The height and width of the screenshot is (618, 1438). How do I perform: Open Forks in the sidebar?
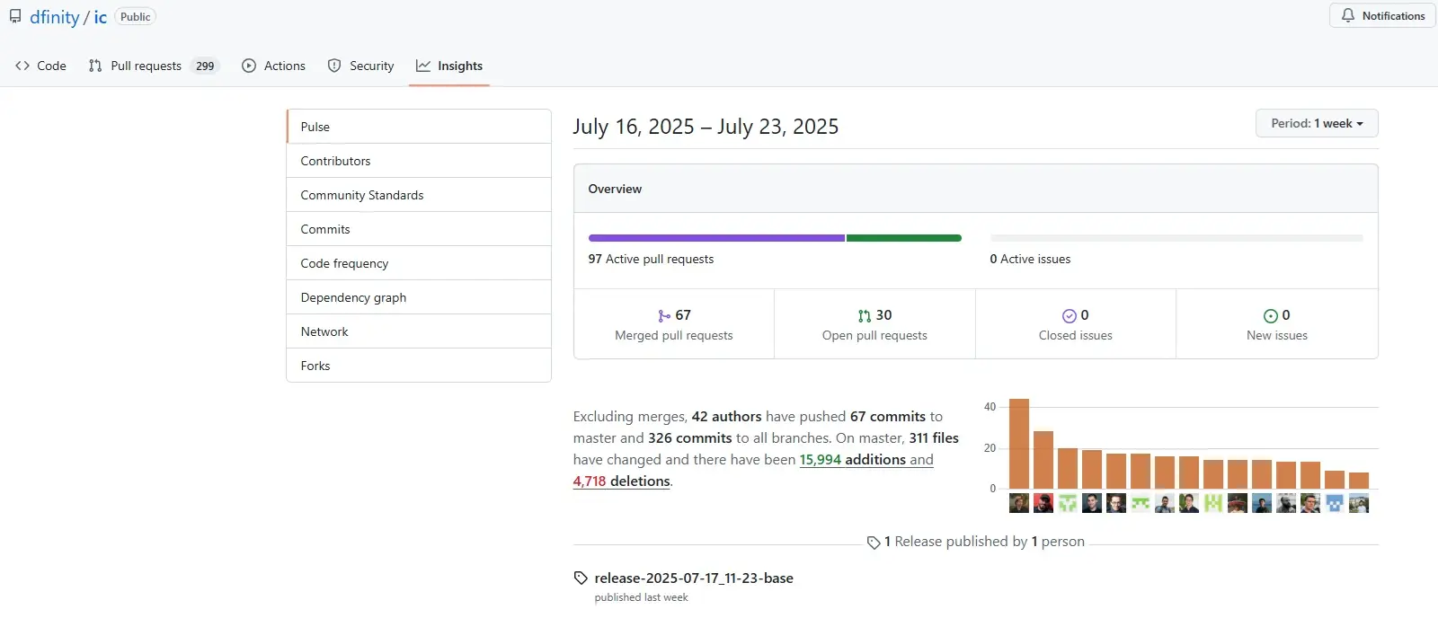coord(419,366)
